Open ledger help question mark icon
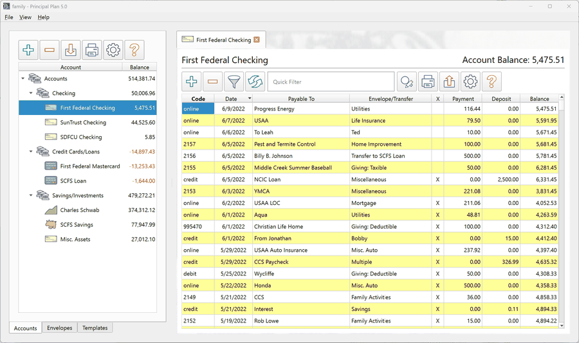The height and width of the screenshot is (343, 579). click(492, 82)
